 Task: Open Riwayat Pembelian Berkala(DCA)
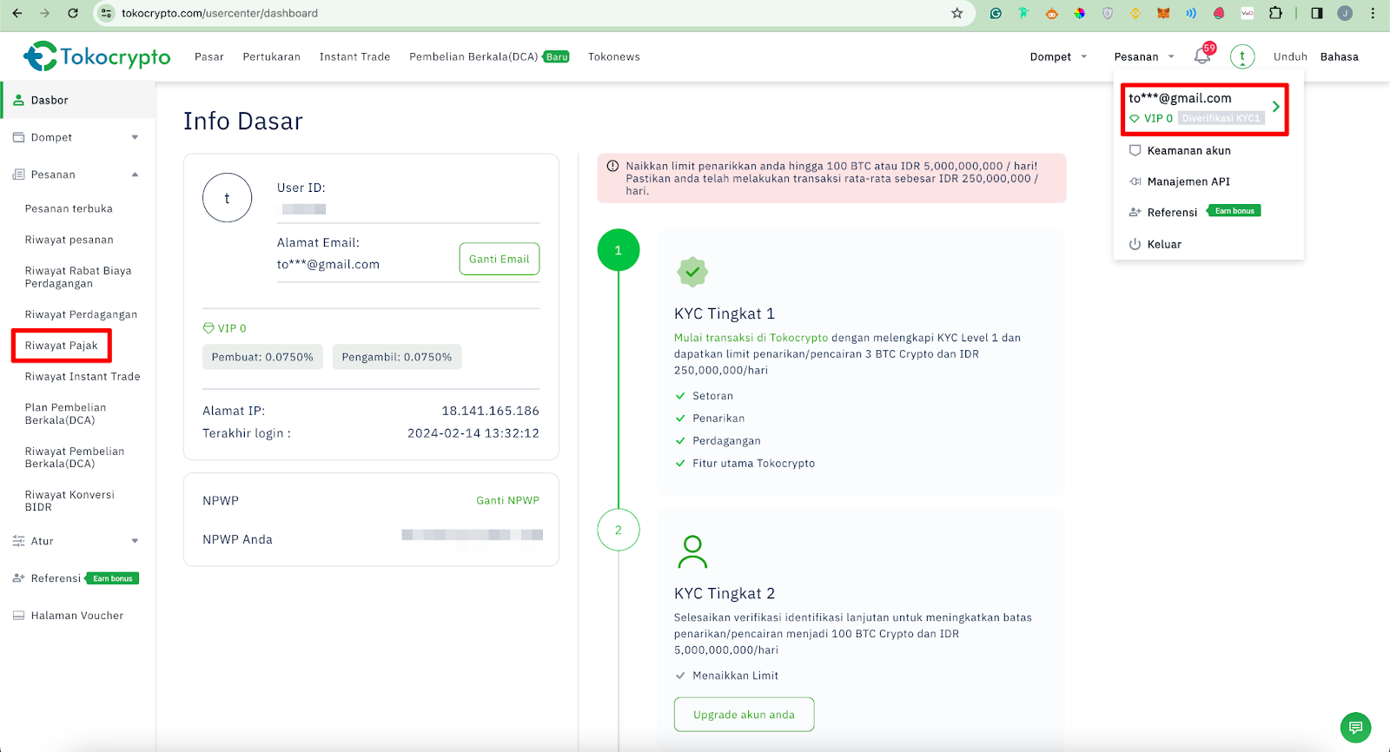click(75, 458)
